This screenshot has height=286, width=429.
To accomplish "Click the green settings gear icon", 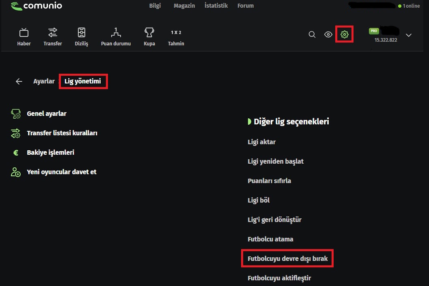I will (345, 34).
